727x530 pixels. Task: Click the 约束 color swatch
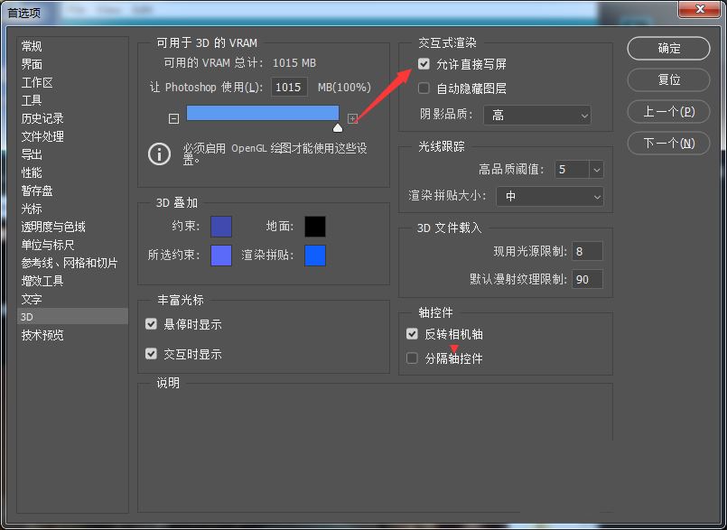[x=221, y=227]
